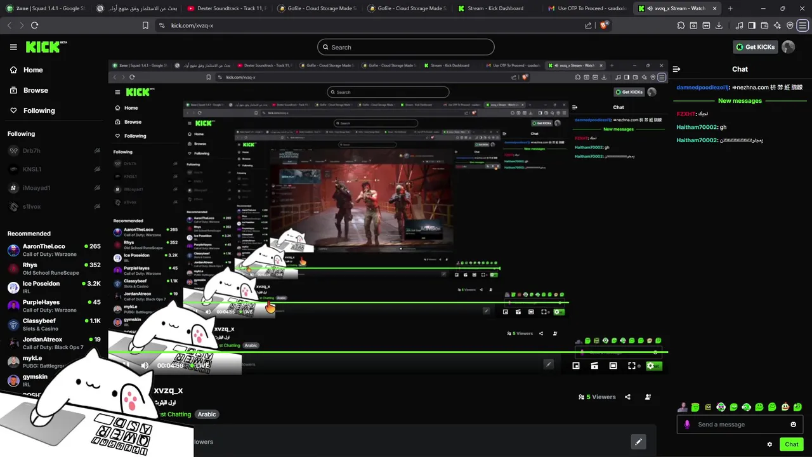Open Following in Kick sidebar
Viewport: 812px width, 457px height.
click(x=32, y=110)
